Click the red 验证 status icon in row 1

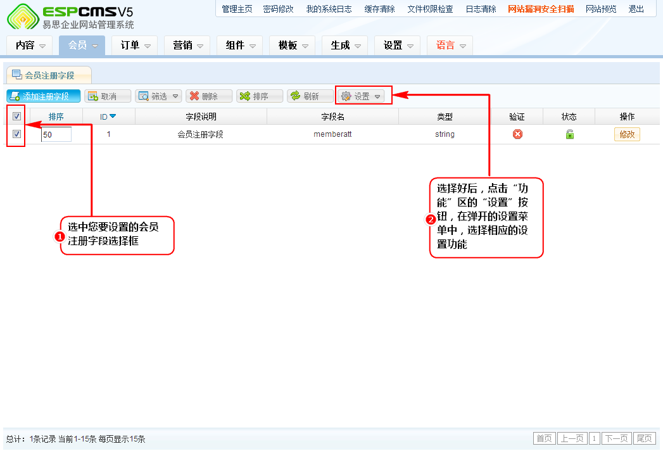[517, 134]
